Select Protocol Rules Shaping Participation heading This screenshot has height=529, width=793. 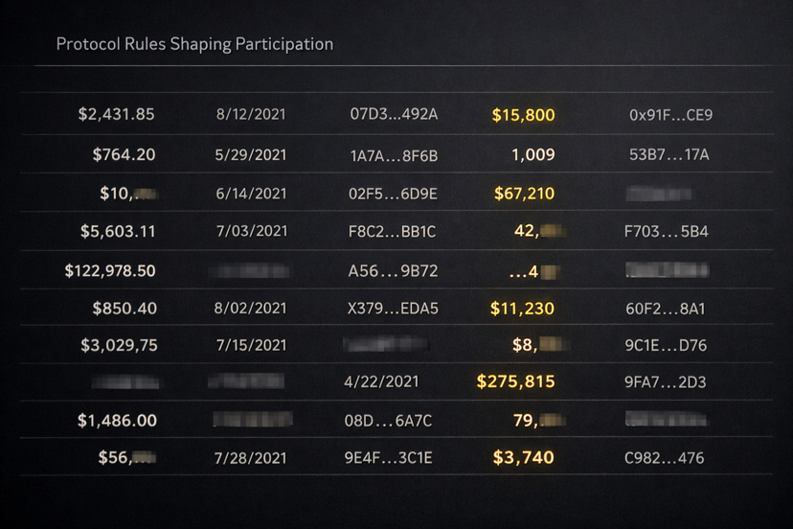194,44
